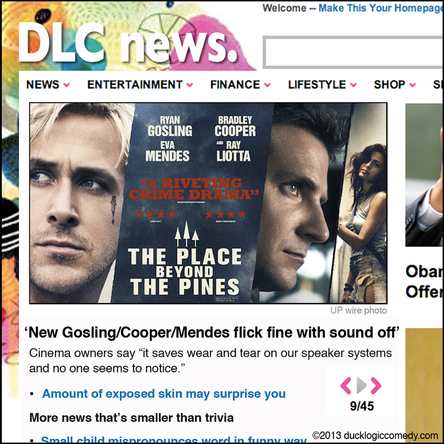The height and width of the screenshot is (444, 444).
Task: Expand the NEWS dropdown arrow
Action: point(67,85)
